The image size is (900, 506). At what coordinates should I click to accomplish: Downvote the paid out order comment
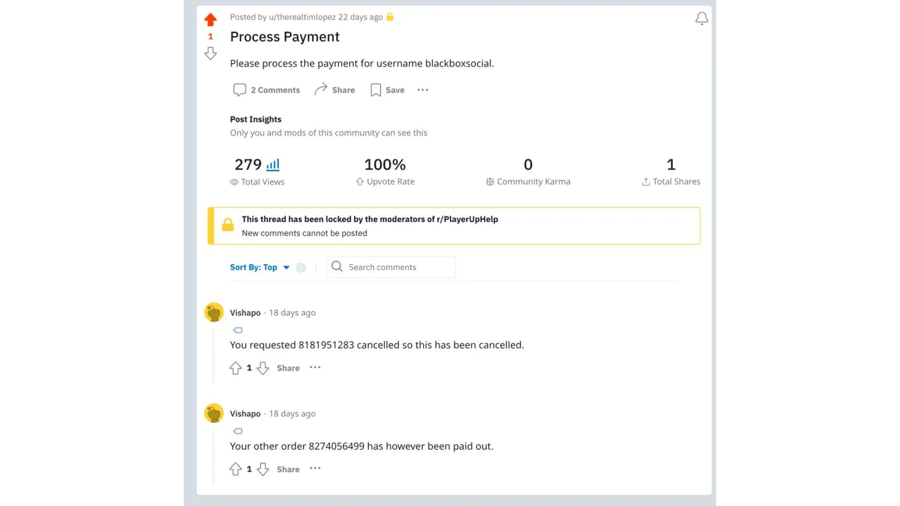coord(263,469)
